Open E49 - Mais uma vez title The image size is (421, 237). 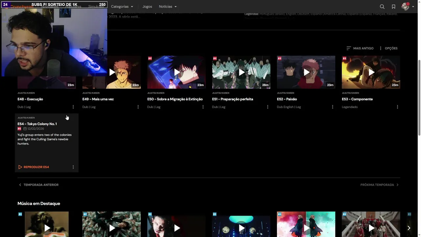point(98,99)
